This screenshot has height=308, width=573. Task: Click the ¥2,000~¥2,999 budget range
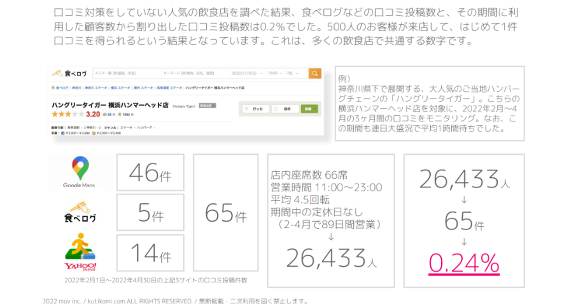click(109, 133)
